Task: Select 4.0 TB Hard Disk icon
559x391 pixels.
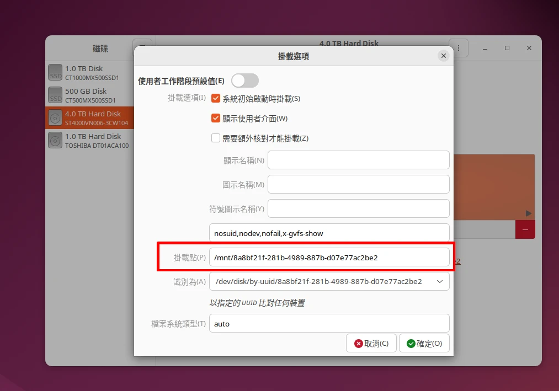Action: pyautogui.click(x=55, y=118)
